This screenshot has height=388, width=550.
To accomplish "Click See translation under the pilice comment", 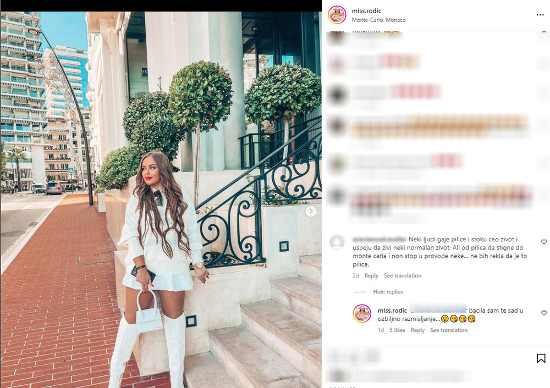I will 403,275.
